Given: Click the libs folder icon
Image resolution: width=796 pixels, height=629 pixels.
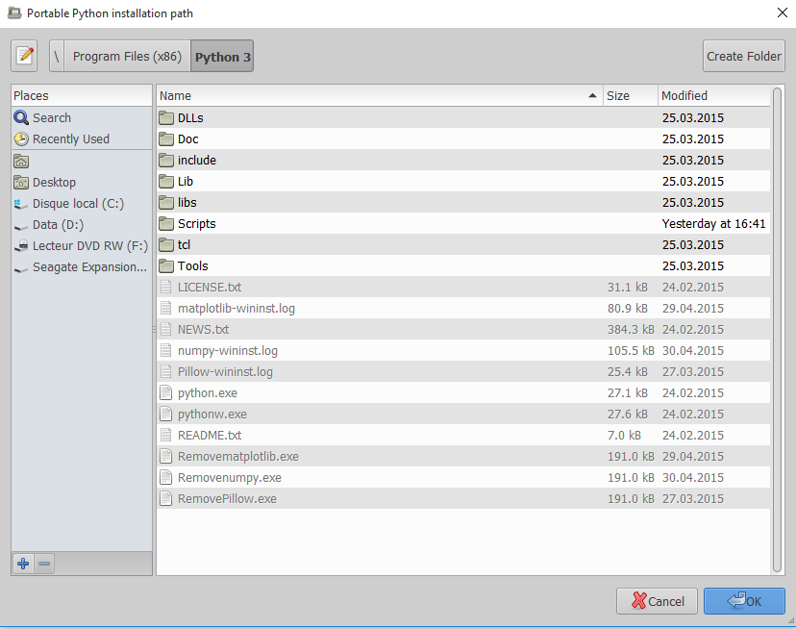Looking at the screenshot, I should tap(166, 203).
